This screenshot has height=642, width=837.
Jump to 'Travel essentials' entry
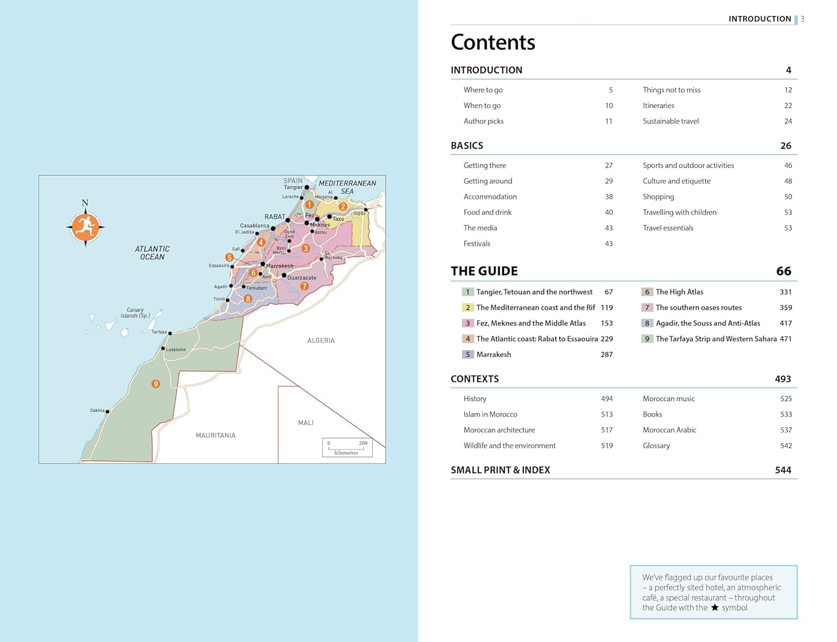tap(668, 228)
